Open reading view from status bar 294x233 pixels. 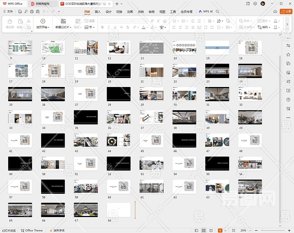click(210, 230)
